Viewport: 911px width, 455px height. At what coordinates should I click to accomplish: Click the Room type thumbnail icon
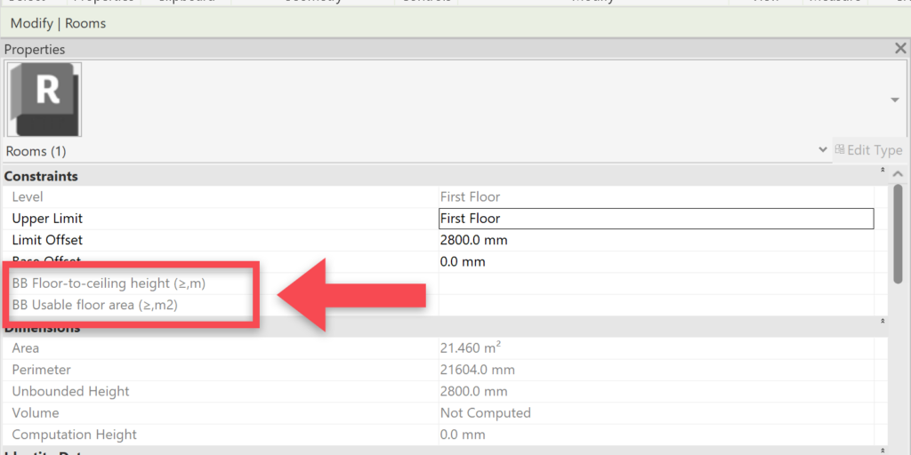pyautogui.click(x=44, y=99)
